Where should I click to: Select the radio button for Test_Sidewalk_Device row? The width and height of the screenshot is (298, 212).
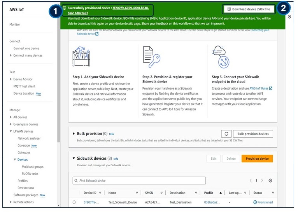(74, 202)
